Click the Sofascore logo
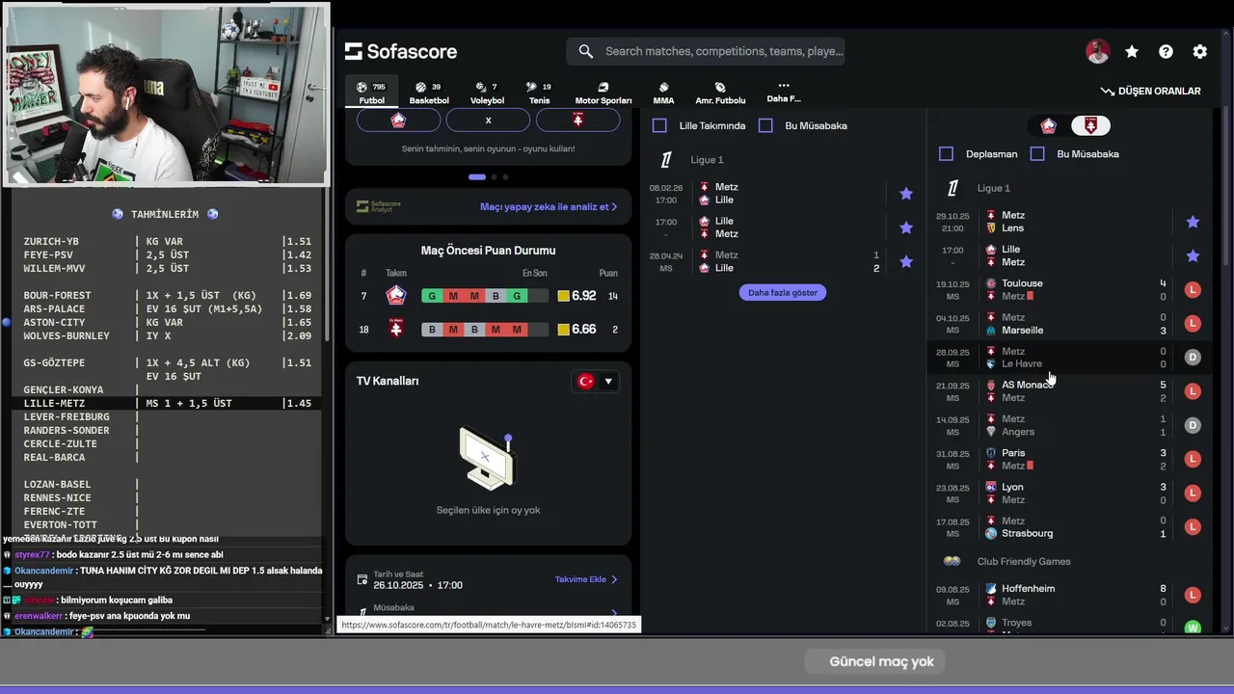Viewport: 1234px width, 694px height. pos(401,51)
